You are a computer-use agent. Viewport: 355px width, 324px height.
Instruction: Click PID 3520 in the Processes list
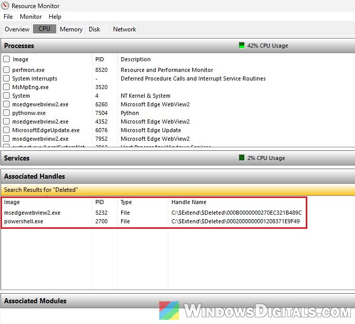101,87
